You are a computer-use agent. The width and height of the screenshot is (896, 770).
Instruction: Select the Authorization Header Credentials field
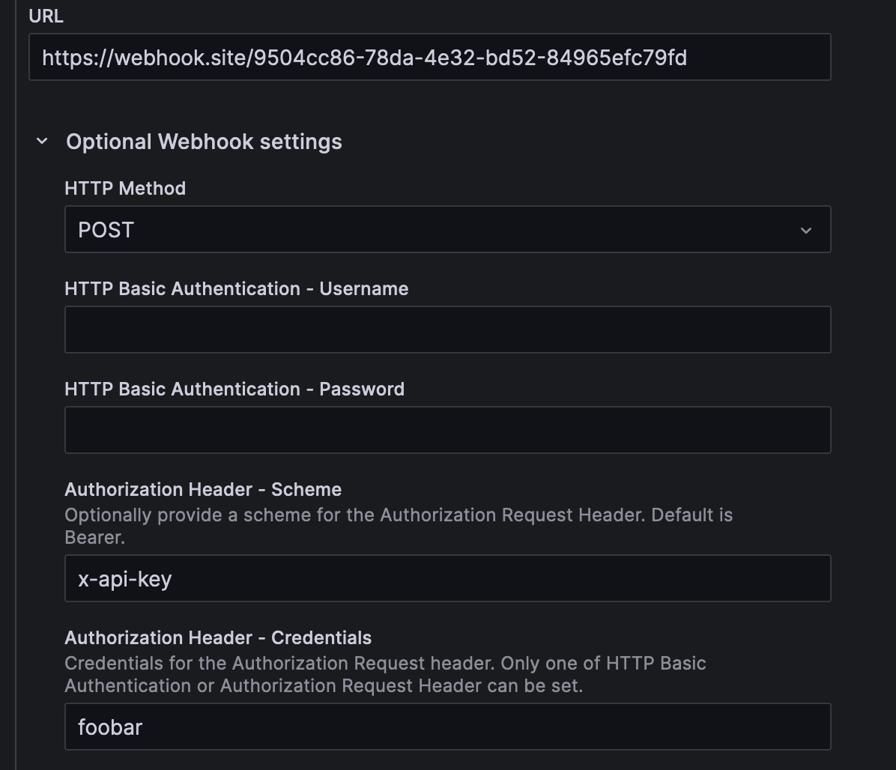coord(447,727)
